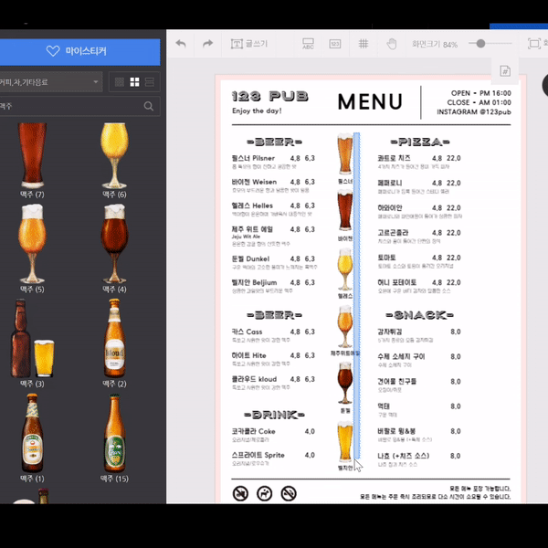Screen dimensions: 548x548
Task: Select the 맥주 (4) sticker
Action: coord(114,244)
